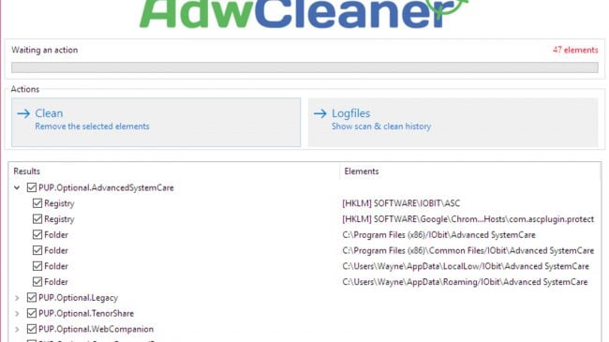Uncheck Folder entry for Common Files/IObit
The height and width of the screenshot is (342, 609).
pos(37,250)
